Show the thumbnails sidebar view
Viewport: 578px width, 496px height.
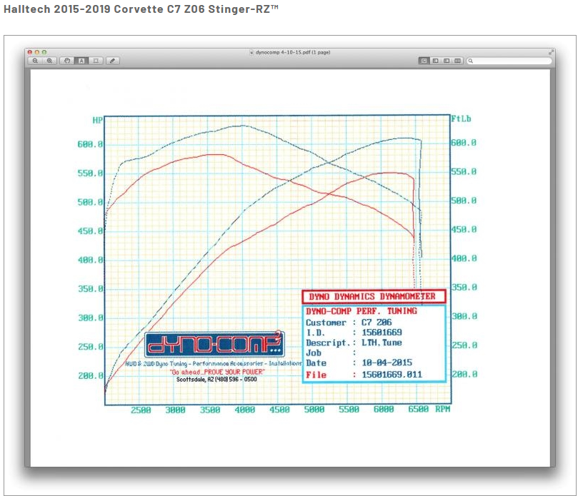tap(435, 61)
